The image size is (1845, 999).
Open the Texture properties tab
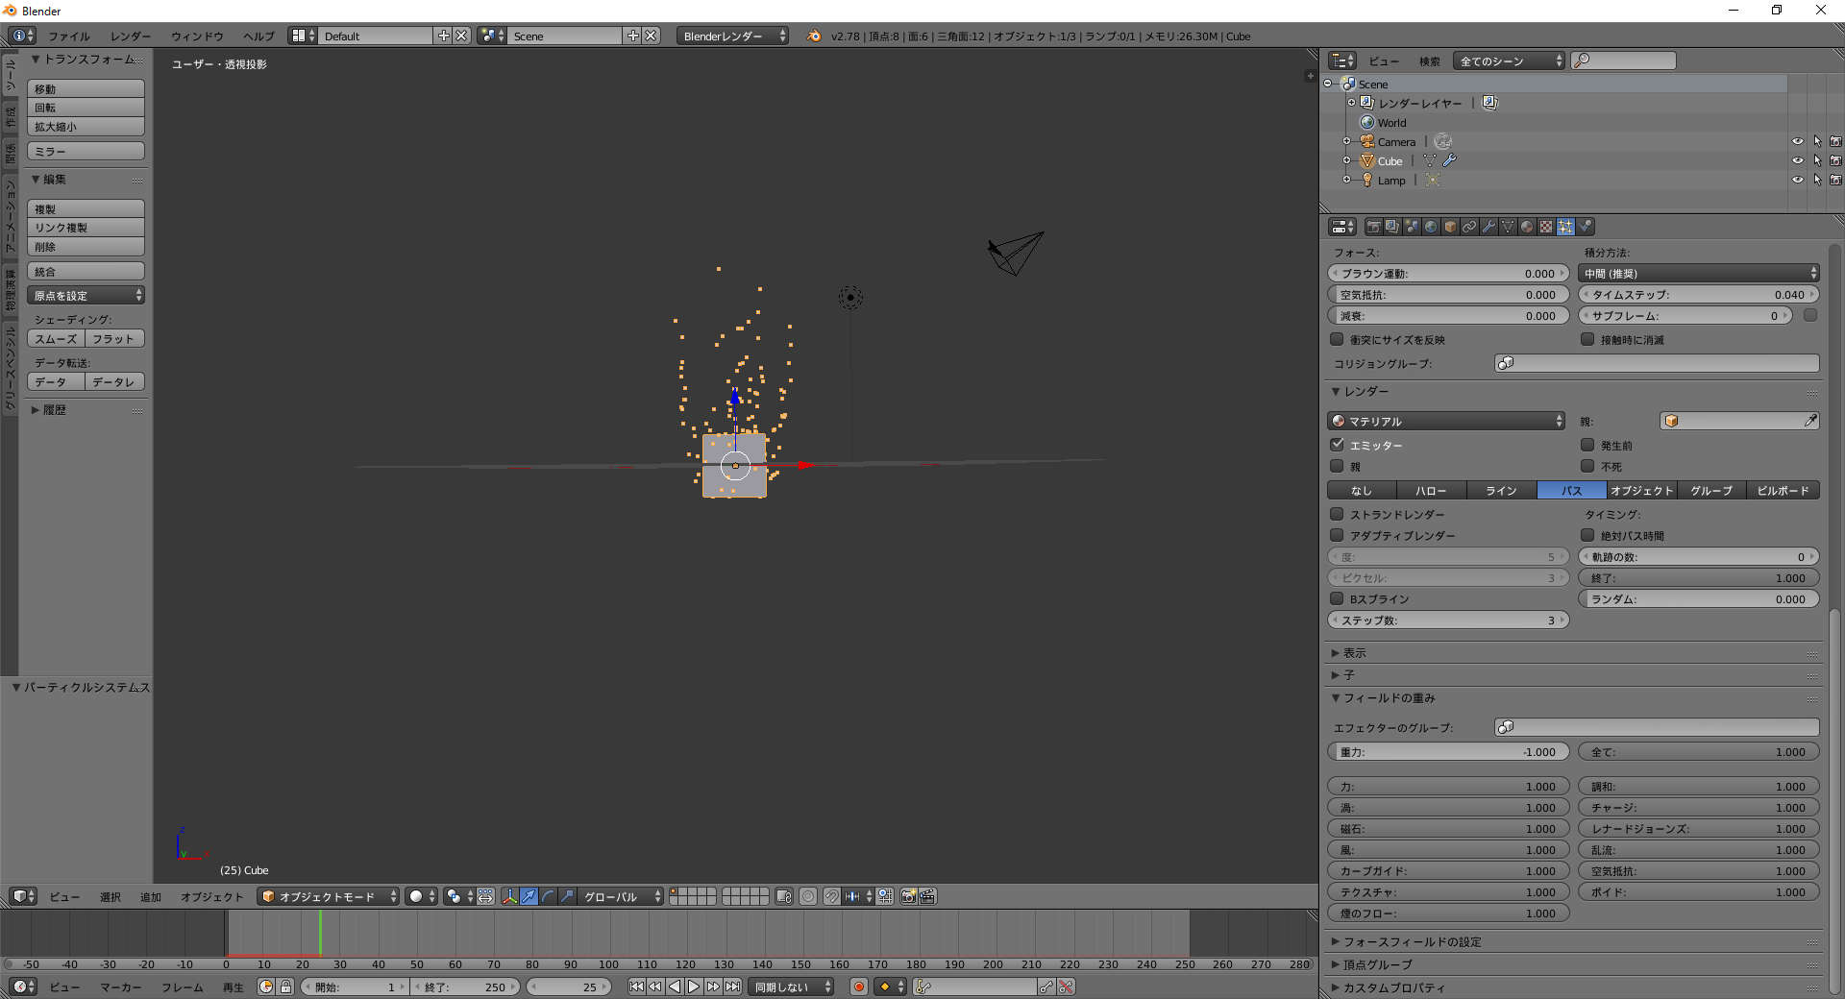pos(1546,227)
